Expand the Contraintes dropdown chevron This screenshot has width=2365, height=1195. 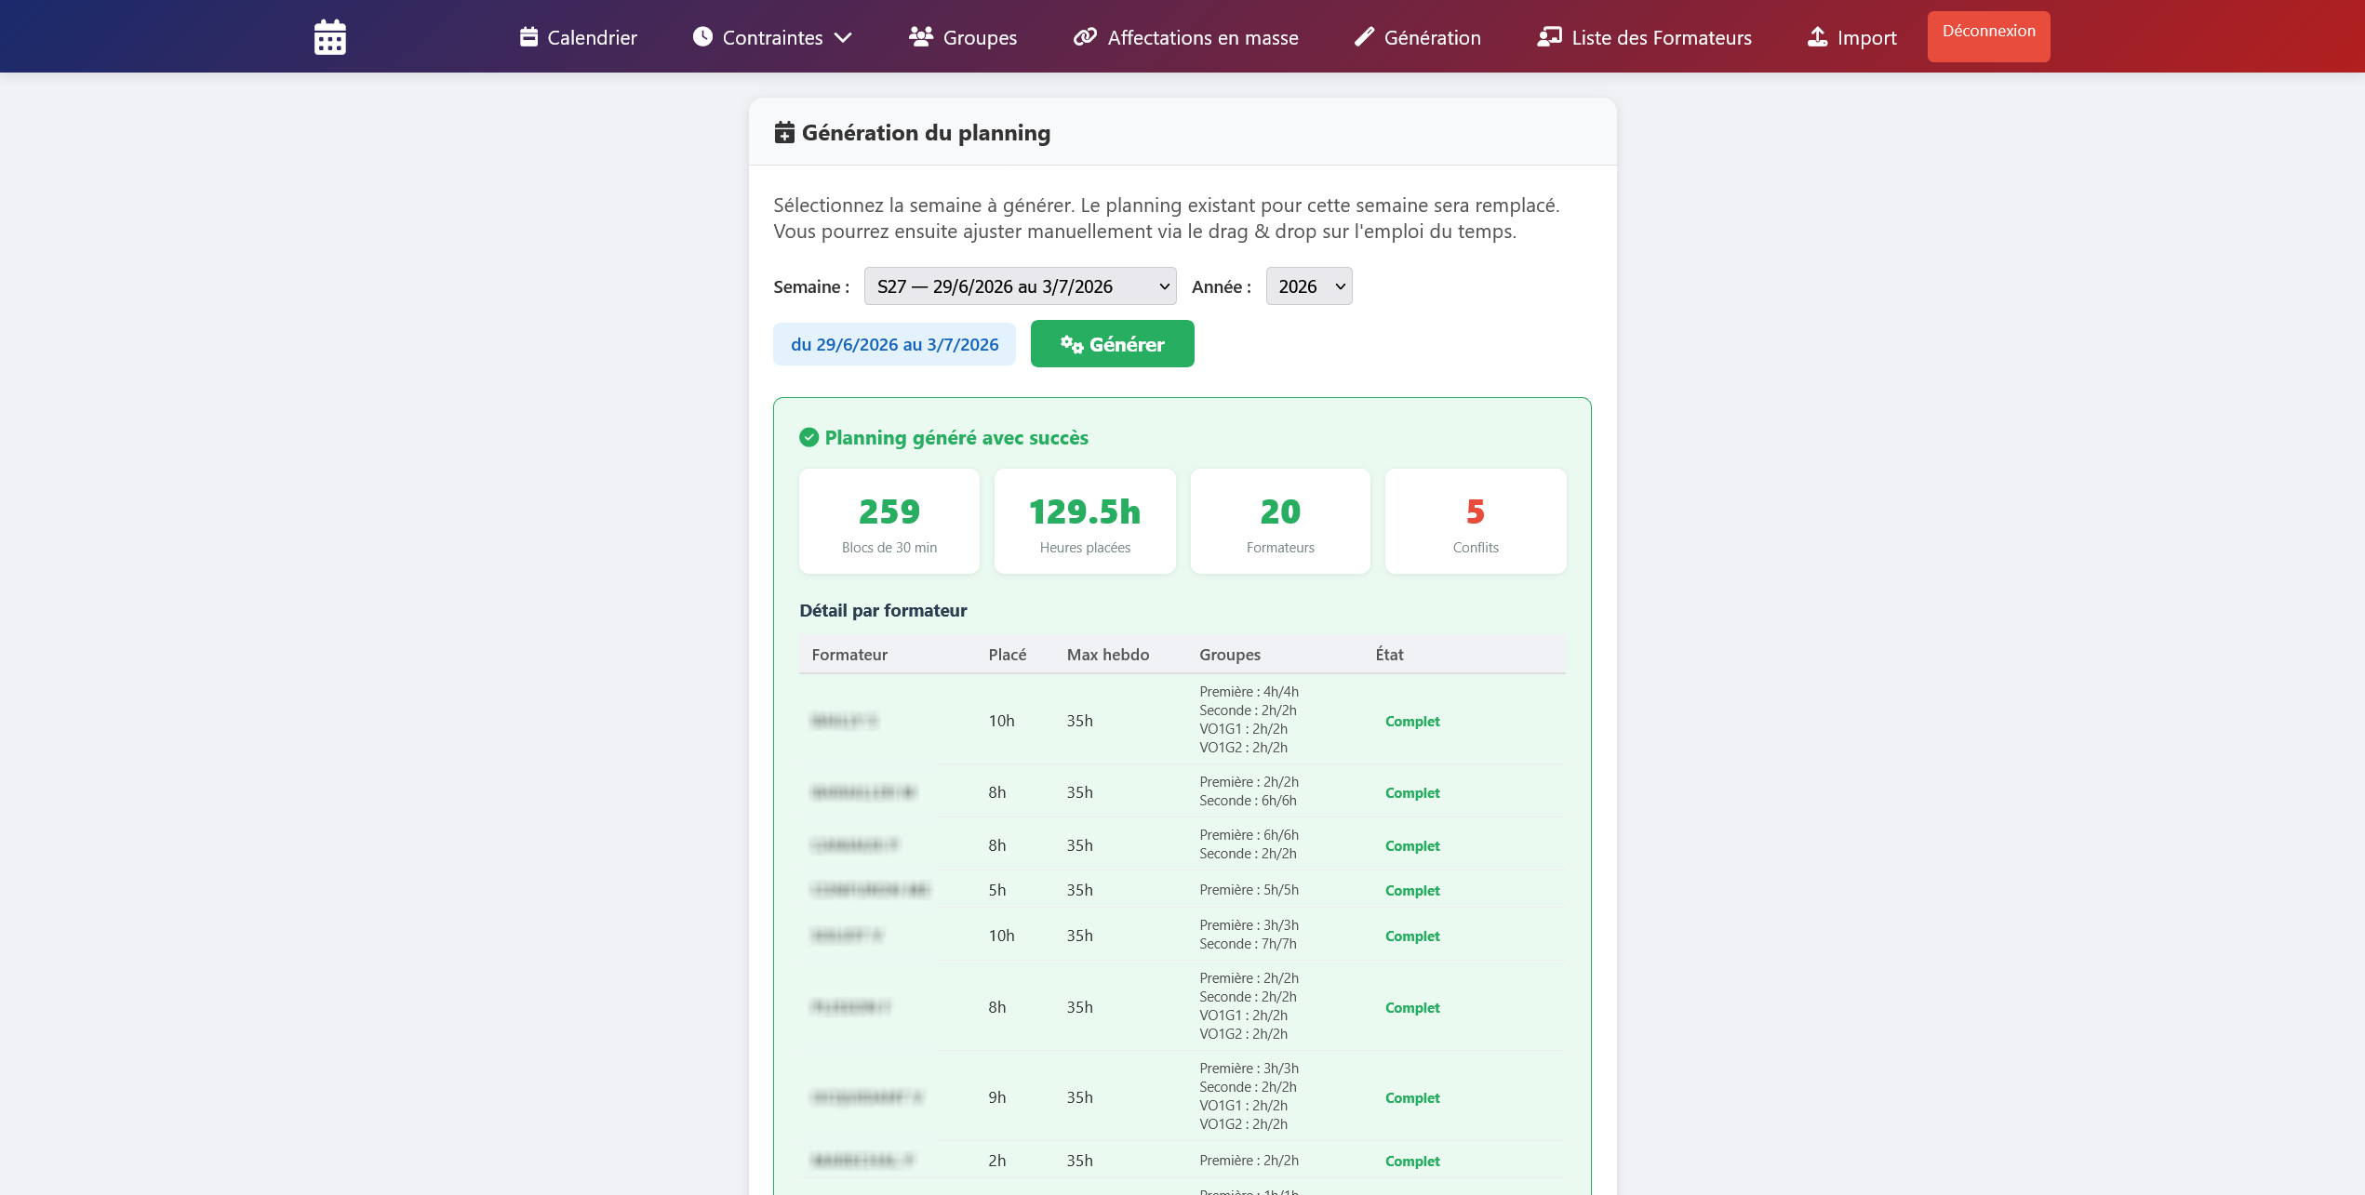click(x=843, y=38)
